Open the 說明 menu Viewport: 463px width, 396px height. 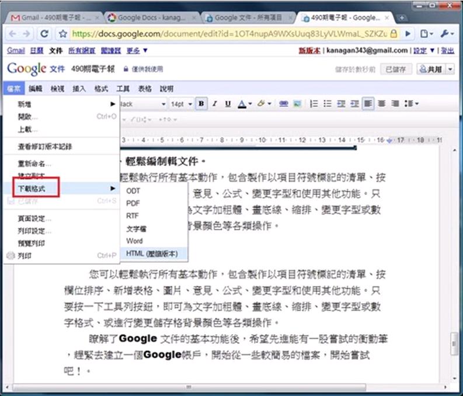(x=166, y=89)
